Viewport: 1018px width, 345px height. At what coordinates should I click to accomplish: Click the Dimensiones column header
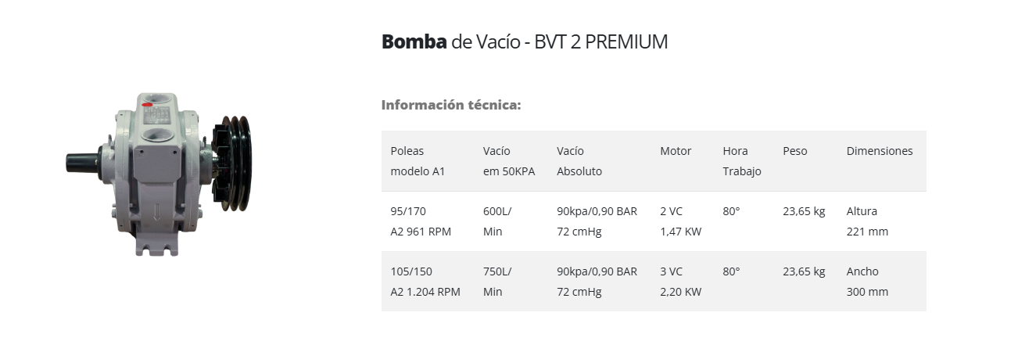pos(880,151)
